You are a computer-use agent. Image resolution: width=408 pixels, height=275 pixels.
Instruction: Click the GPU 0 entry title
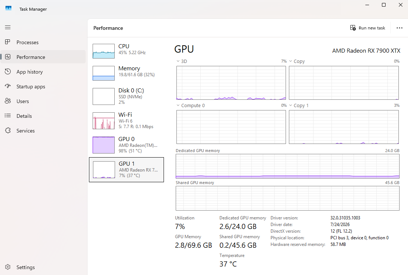pyautogui.click(x=126, y=139)
